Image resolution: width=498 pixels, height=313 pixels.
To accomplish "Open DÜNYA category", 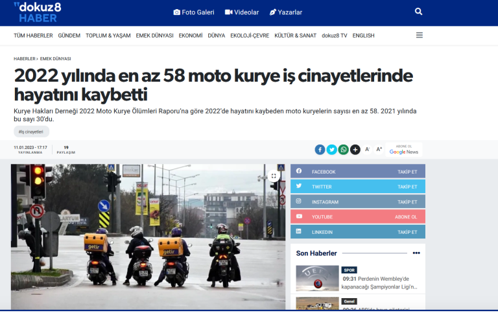I will 217,36.
